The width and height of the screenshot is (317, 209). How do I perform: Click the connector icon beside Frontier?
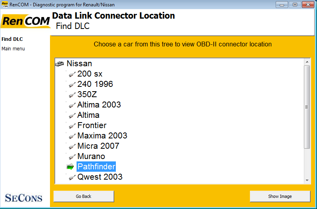point(72,126)
